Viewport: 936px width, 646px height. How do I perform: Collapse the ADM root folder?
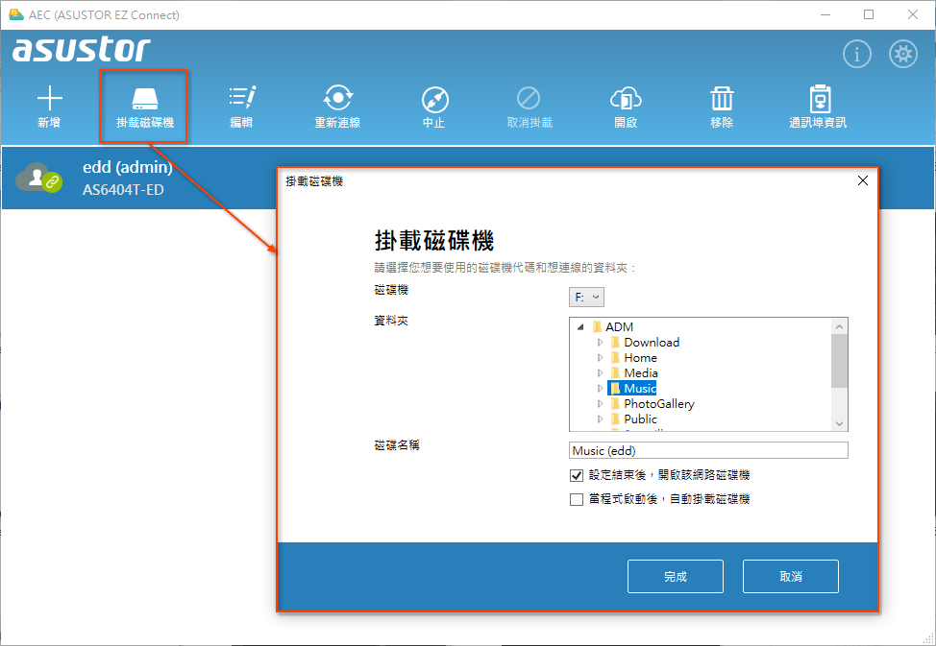pos(580,327)
